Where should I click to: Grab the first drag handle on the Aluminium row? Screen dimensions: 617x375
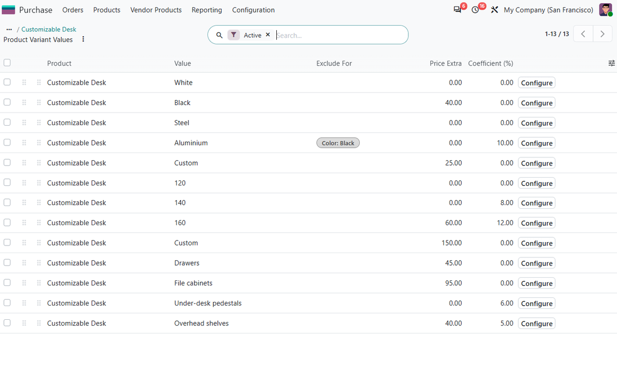click(x=24, y=143)
